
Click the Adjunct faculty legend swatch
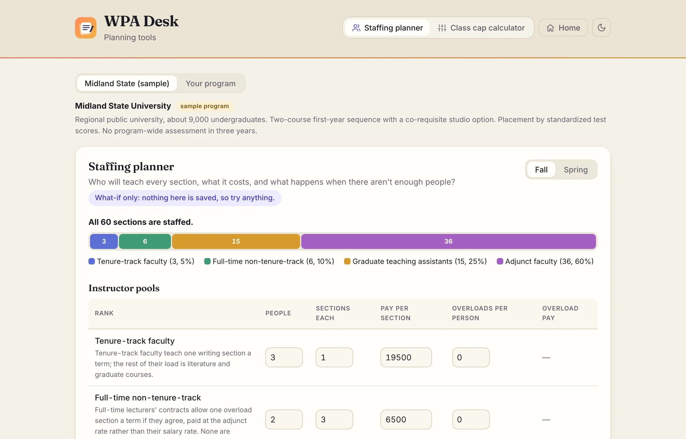tap(500, 262)
